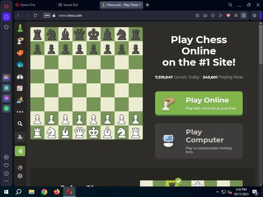Click the red heart bookmark icon
Image resolution: width=263 pixels, height=197 pixels.
coord(228,15)
